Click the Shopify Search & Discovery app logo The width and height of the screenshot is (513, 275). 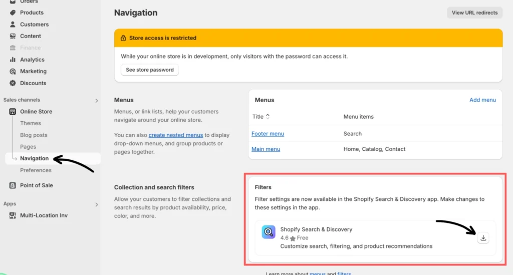pyautogui.click(x=269, y=232)
